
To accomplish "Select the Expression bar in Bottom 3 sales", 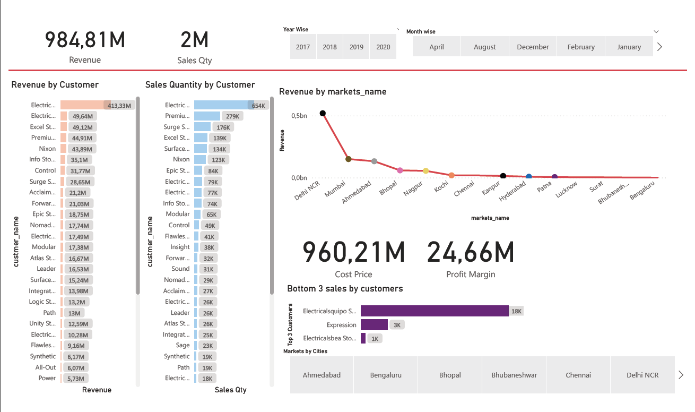I will pos(374,324).
